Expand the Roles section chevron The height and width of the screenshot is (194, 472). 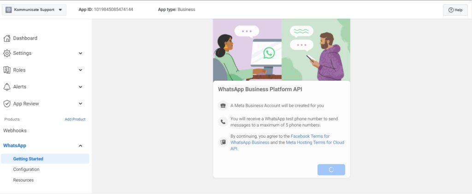click(81, 70)
